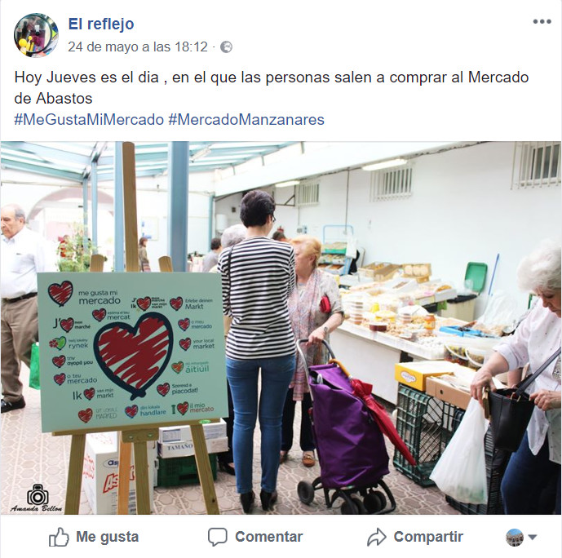This screenshot has width=562, height=558.
Task: Click the post text about Mercado de Abastos
Action: point(272,88)
